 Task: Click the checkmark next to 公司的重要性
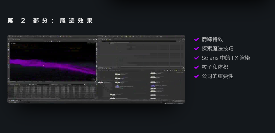pos(196,76)
